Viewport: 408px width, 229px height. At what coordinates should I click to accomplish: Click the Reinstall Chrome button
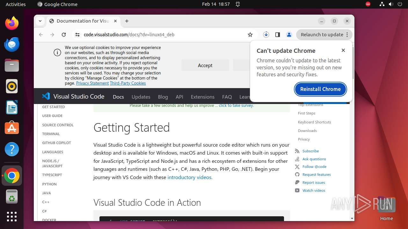pos(320,89)
